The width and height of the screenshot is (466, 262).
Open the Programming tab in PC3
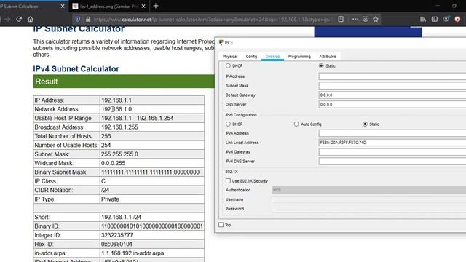coord(299,57)
